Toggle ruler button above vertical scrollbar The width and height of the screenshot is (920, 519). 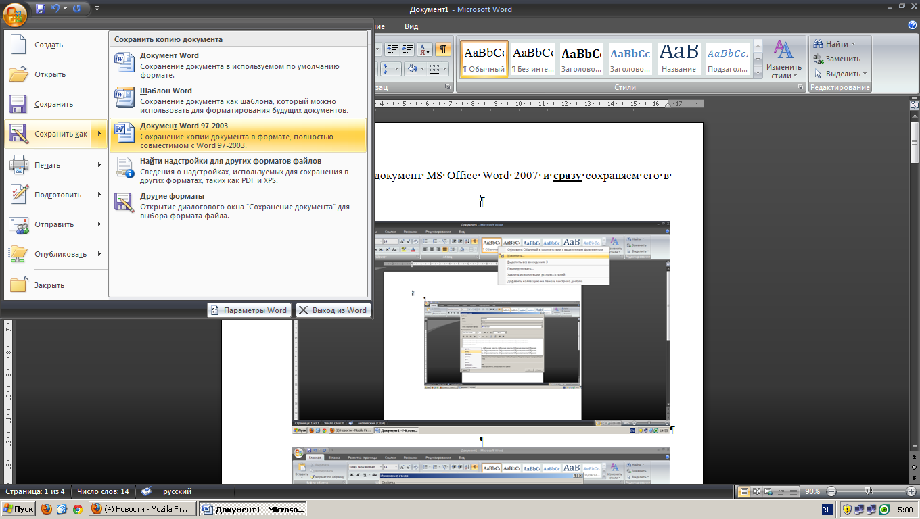(914, 105)
